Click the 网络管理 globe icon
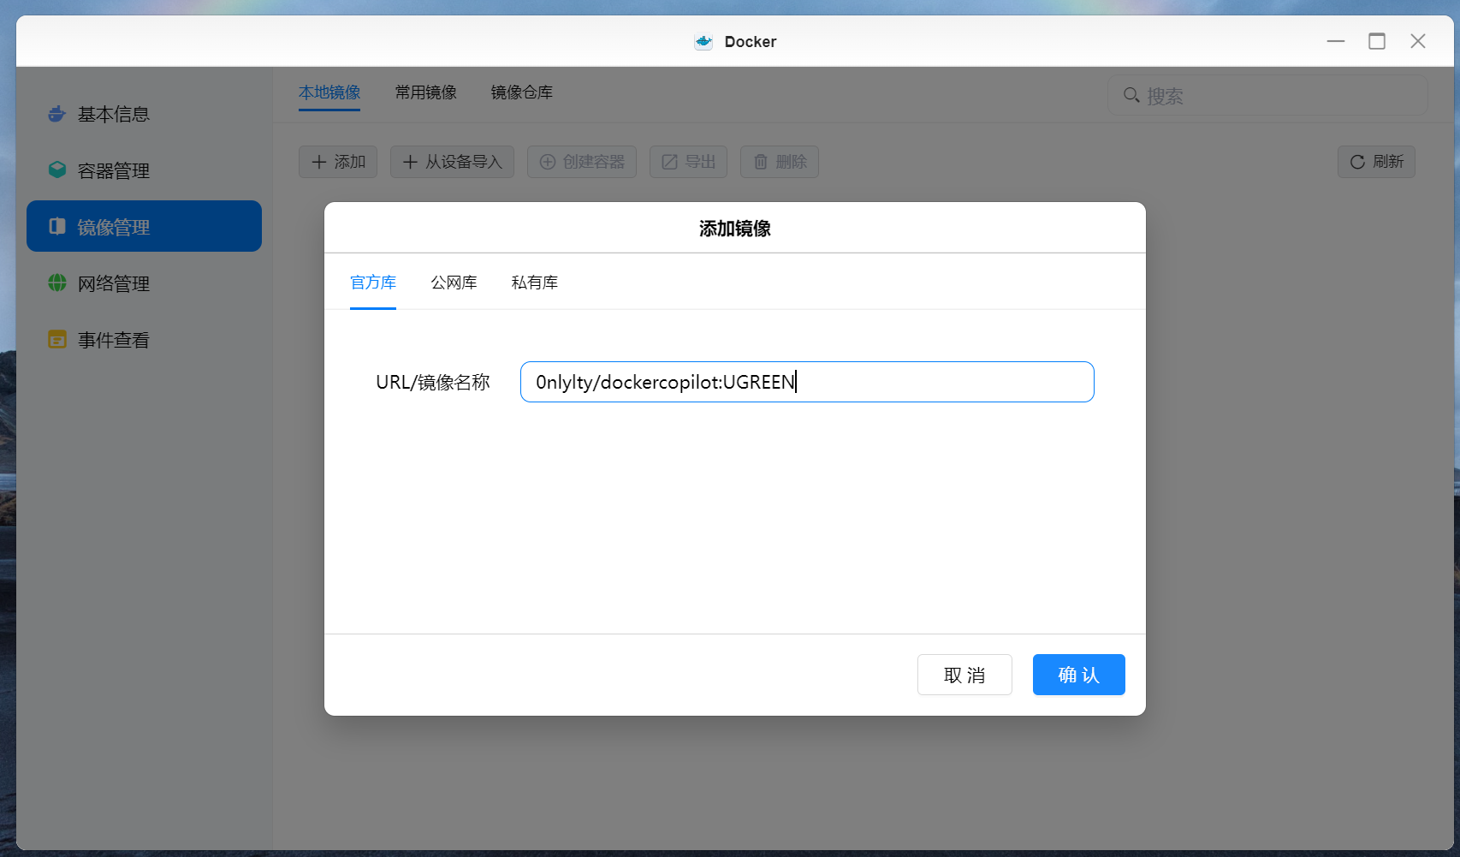 pos(57,283)
